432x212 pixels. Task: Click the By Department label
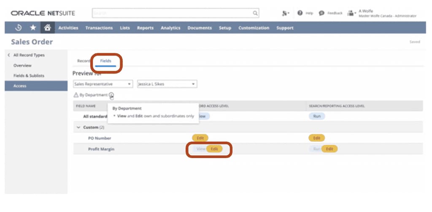click(93, 95)
